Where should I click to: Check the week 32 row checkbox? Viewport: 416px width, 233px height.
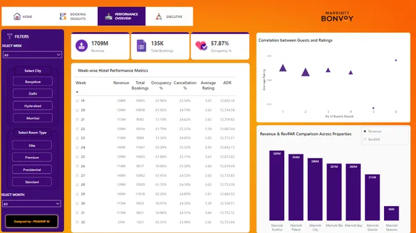click(77, 222)
